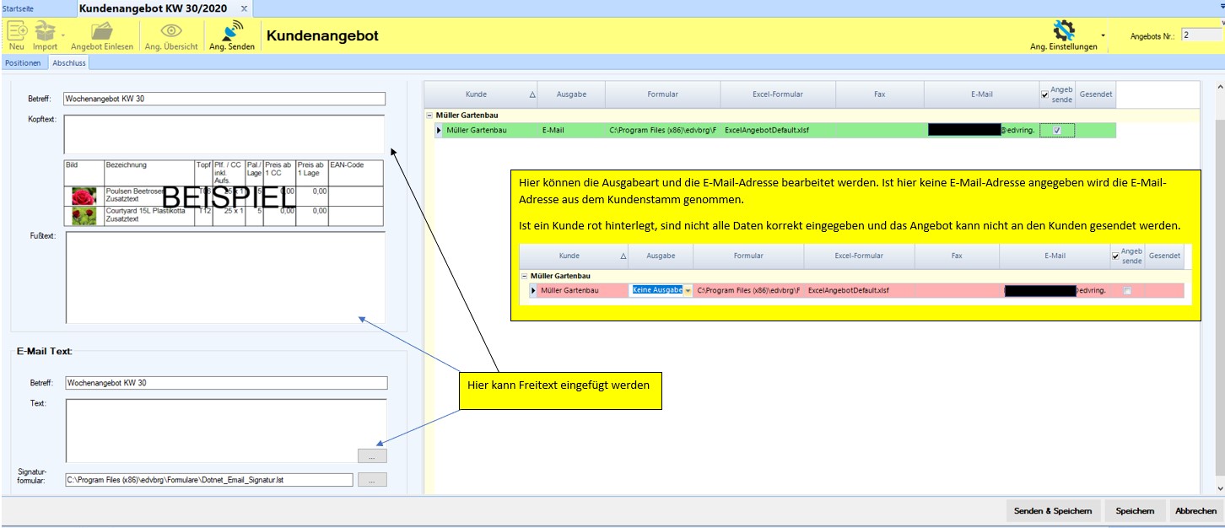Toggle Angeb. sende checkbox in column header

(1045, 95)
